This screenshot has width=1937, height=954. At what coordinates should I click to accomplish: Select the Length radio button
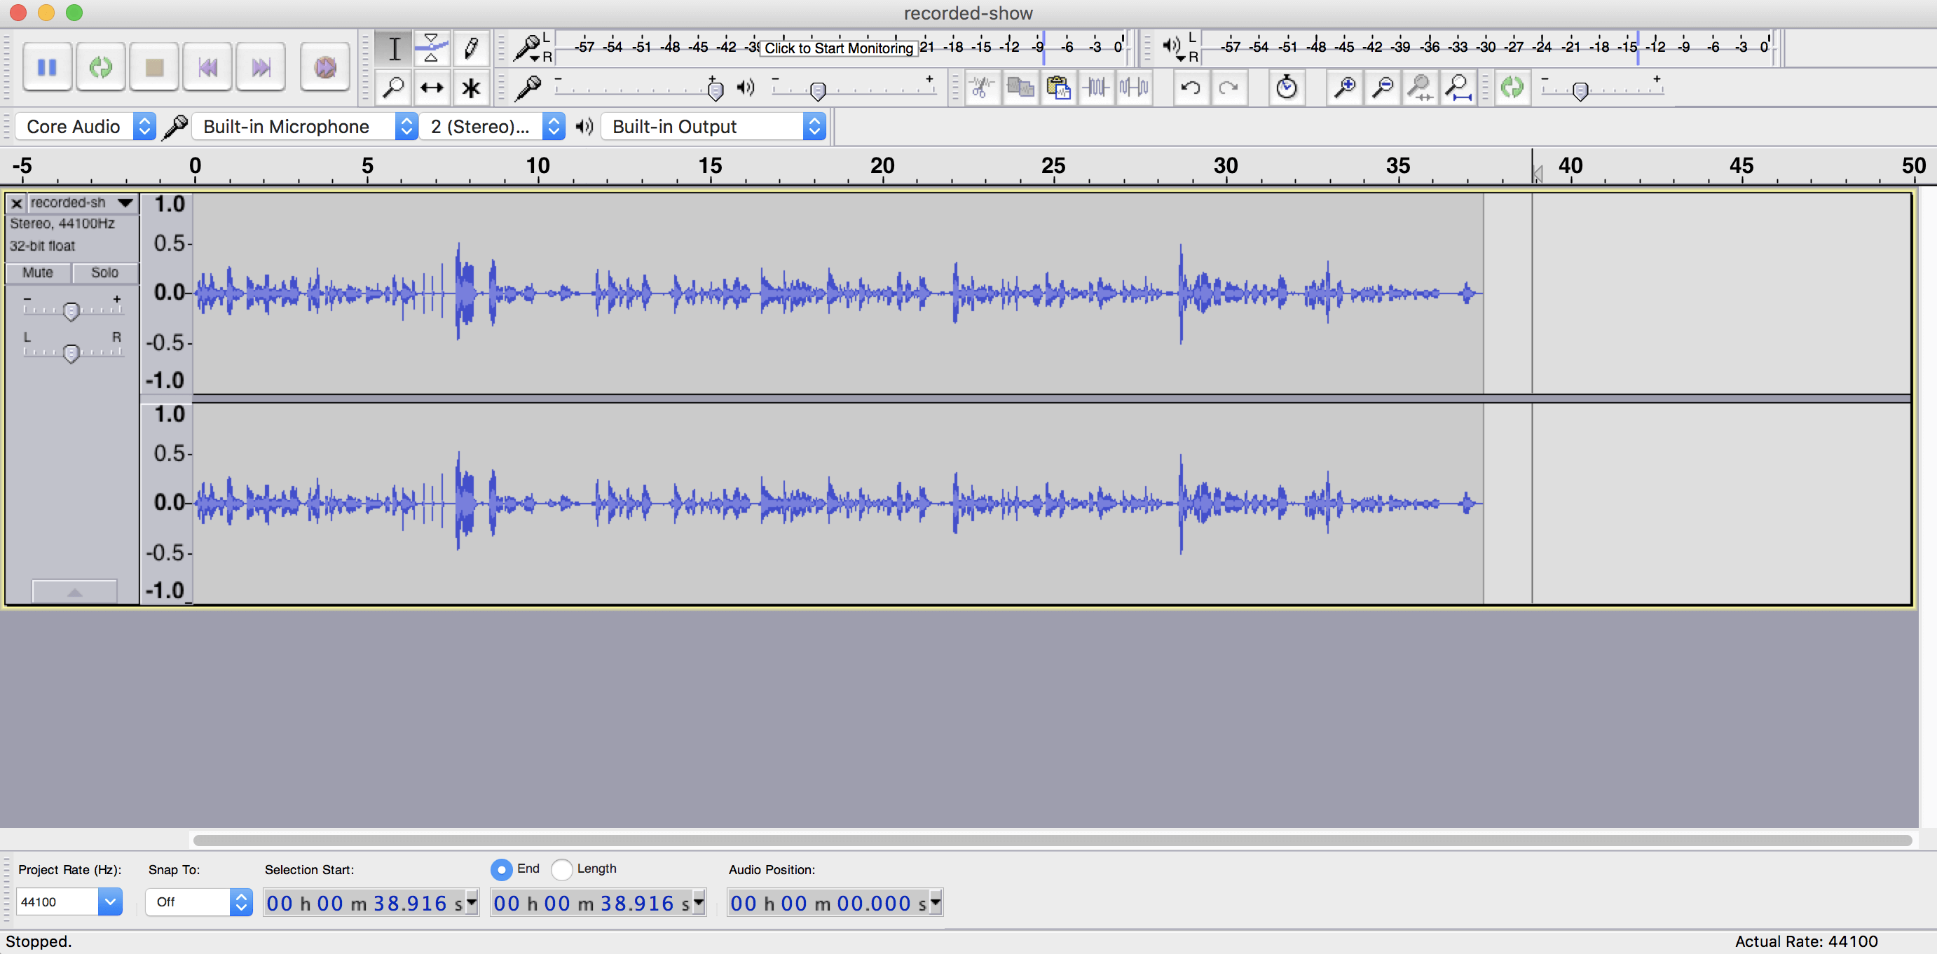pyautogui.click(x=562, y=869)
